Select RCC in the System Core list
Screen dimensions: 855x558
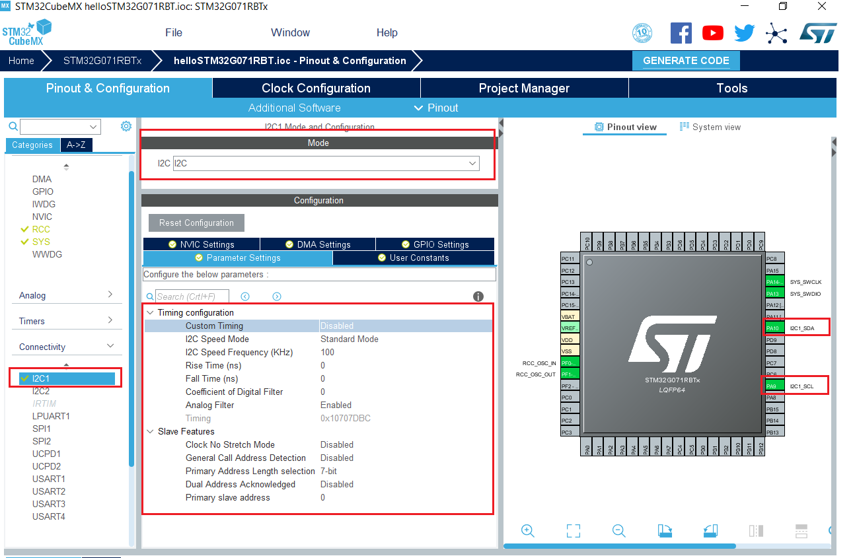tap(41, 229)
